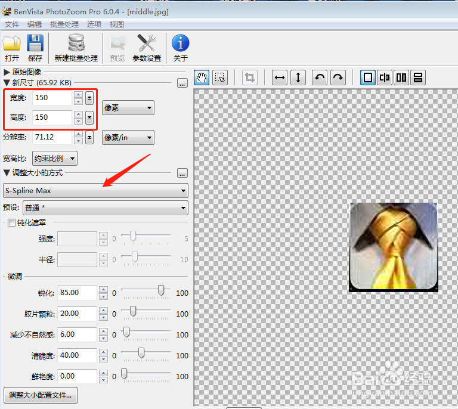Click the 调整大小配置文件... button
The image size is (458, 409).
[41, 395]
